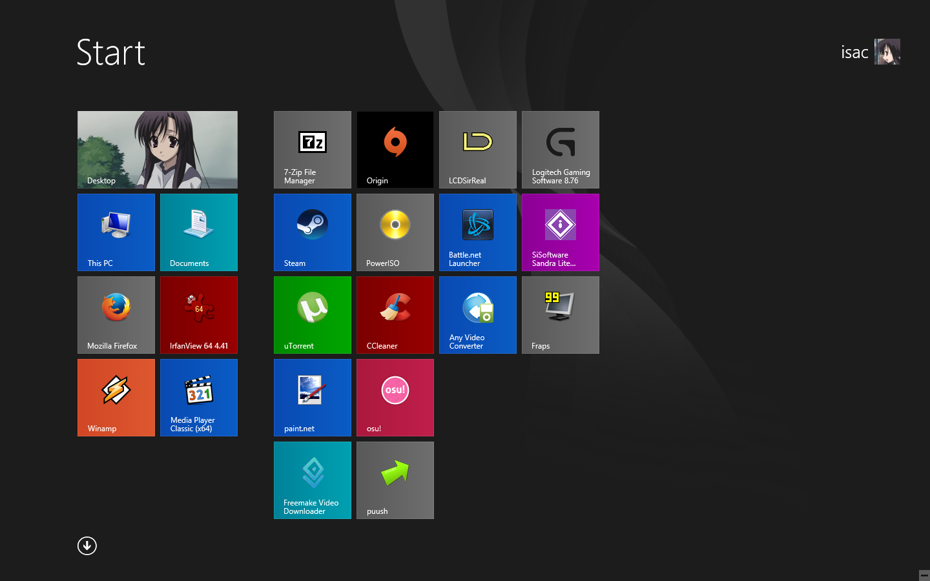Open 7-Zip File Manager tile
930x581 pixels.
click(313, 150)
